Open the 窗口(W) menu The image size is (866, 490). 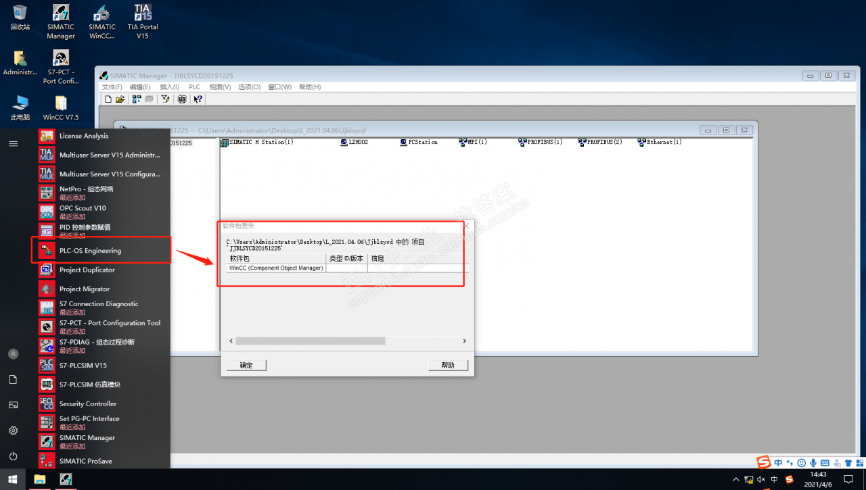pos(279,87)
